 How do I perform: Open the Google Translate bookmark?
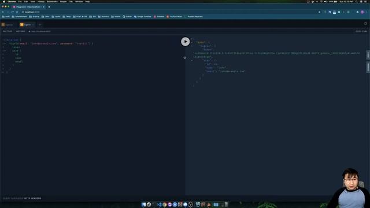pos(143,17)
